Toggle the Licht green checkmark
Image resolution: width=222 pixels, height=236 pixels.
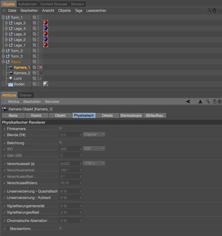coord(41,79)
